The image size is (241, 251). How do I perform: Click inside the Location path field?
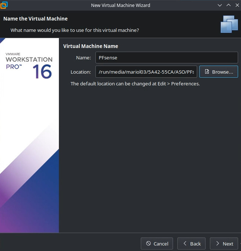pyautogui.click(x=146, y=72)
